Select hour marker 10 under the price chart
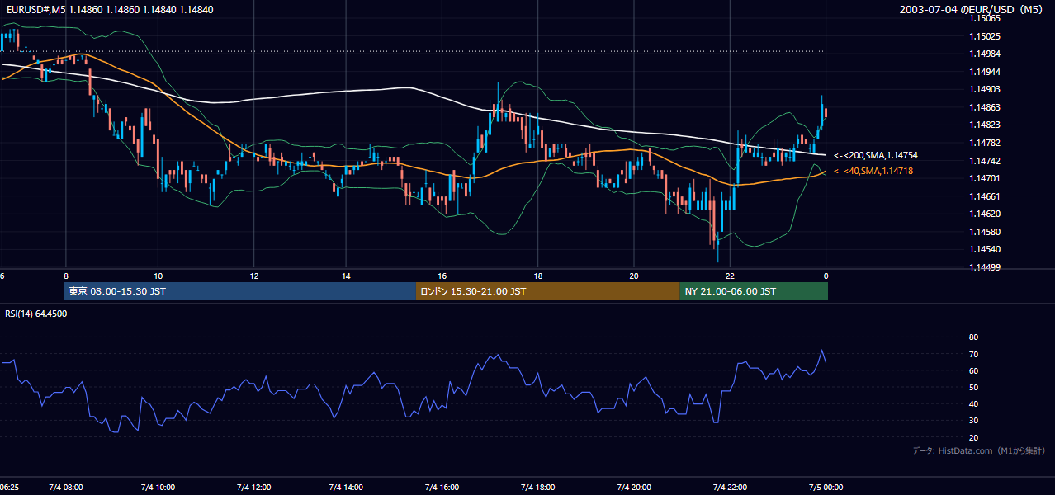1055x495 pixels. pyautogui.click(x=158, y=276)
